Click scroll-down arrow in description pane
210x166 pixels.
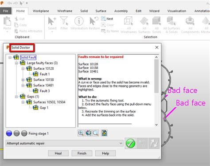(156, 125)
